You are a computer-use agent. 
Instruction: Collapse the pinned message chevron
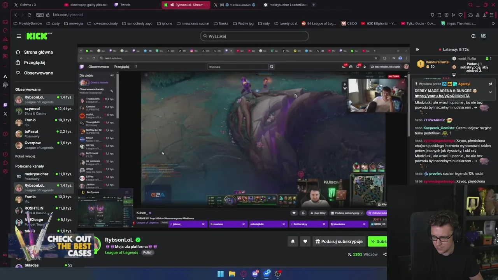[x=490, y=92]
